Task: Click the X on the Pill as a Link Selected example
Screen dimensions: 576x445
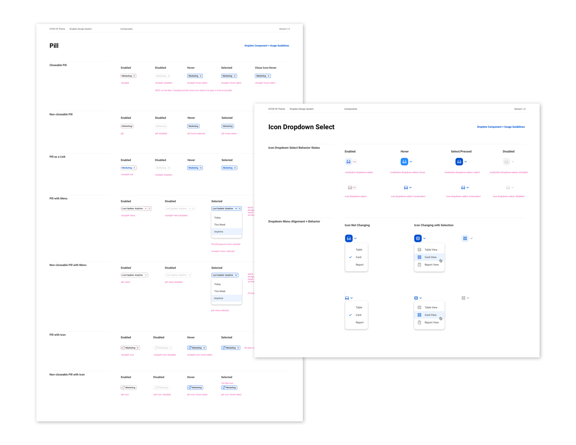Action: tap(235, 168)
